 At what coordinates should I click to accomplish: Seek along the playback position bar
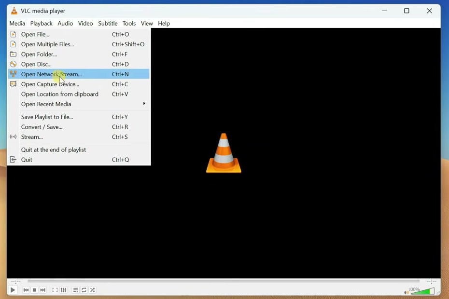[x=224, y=282]
